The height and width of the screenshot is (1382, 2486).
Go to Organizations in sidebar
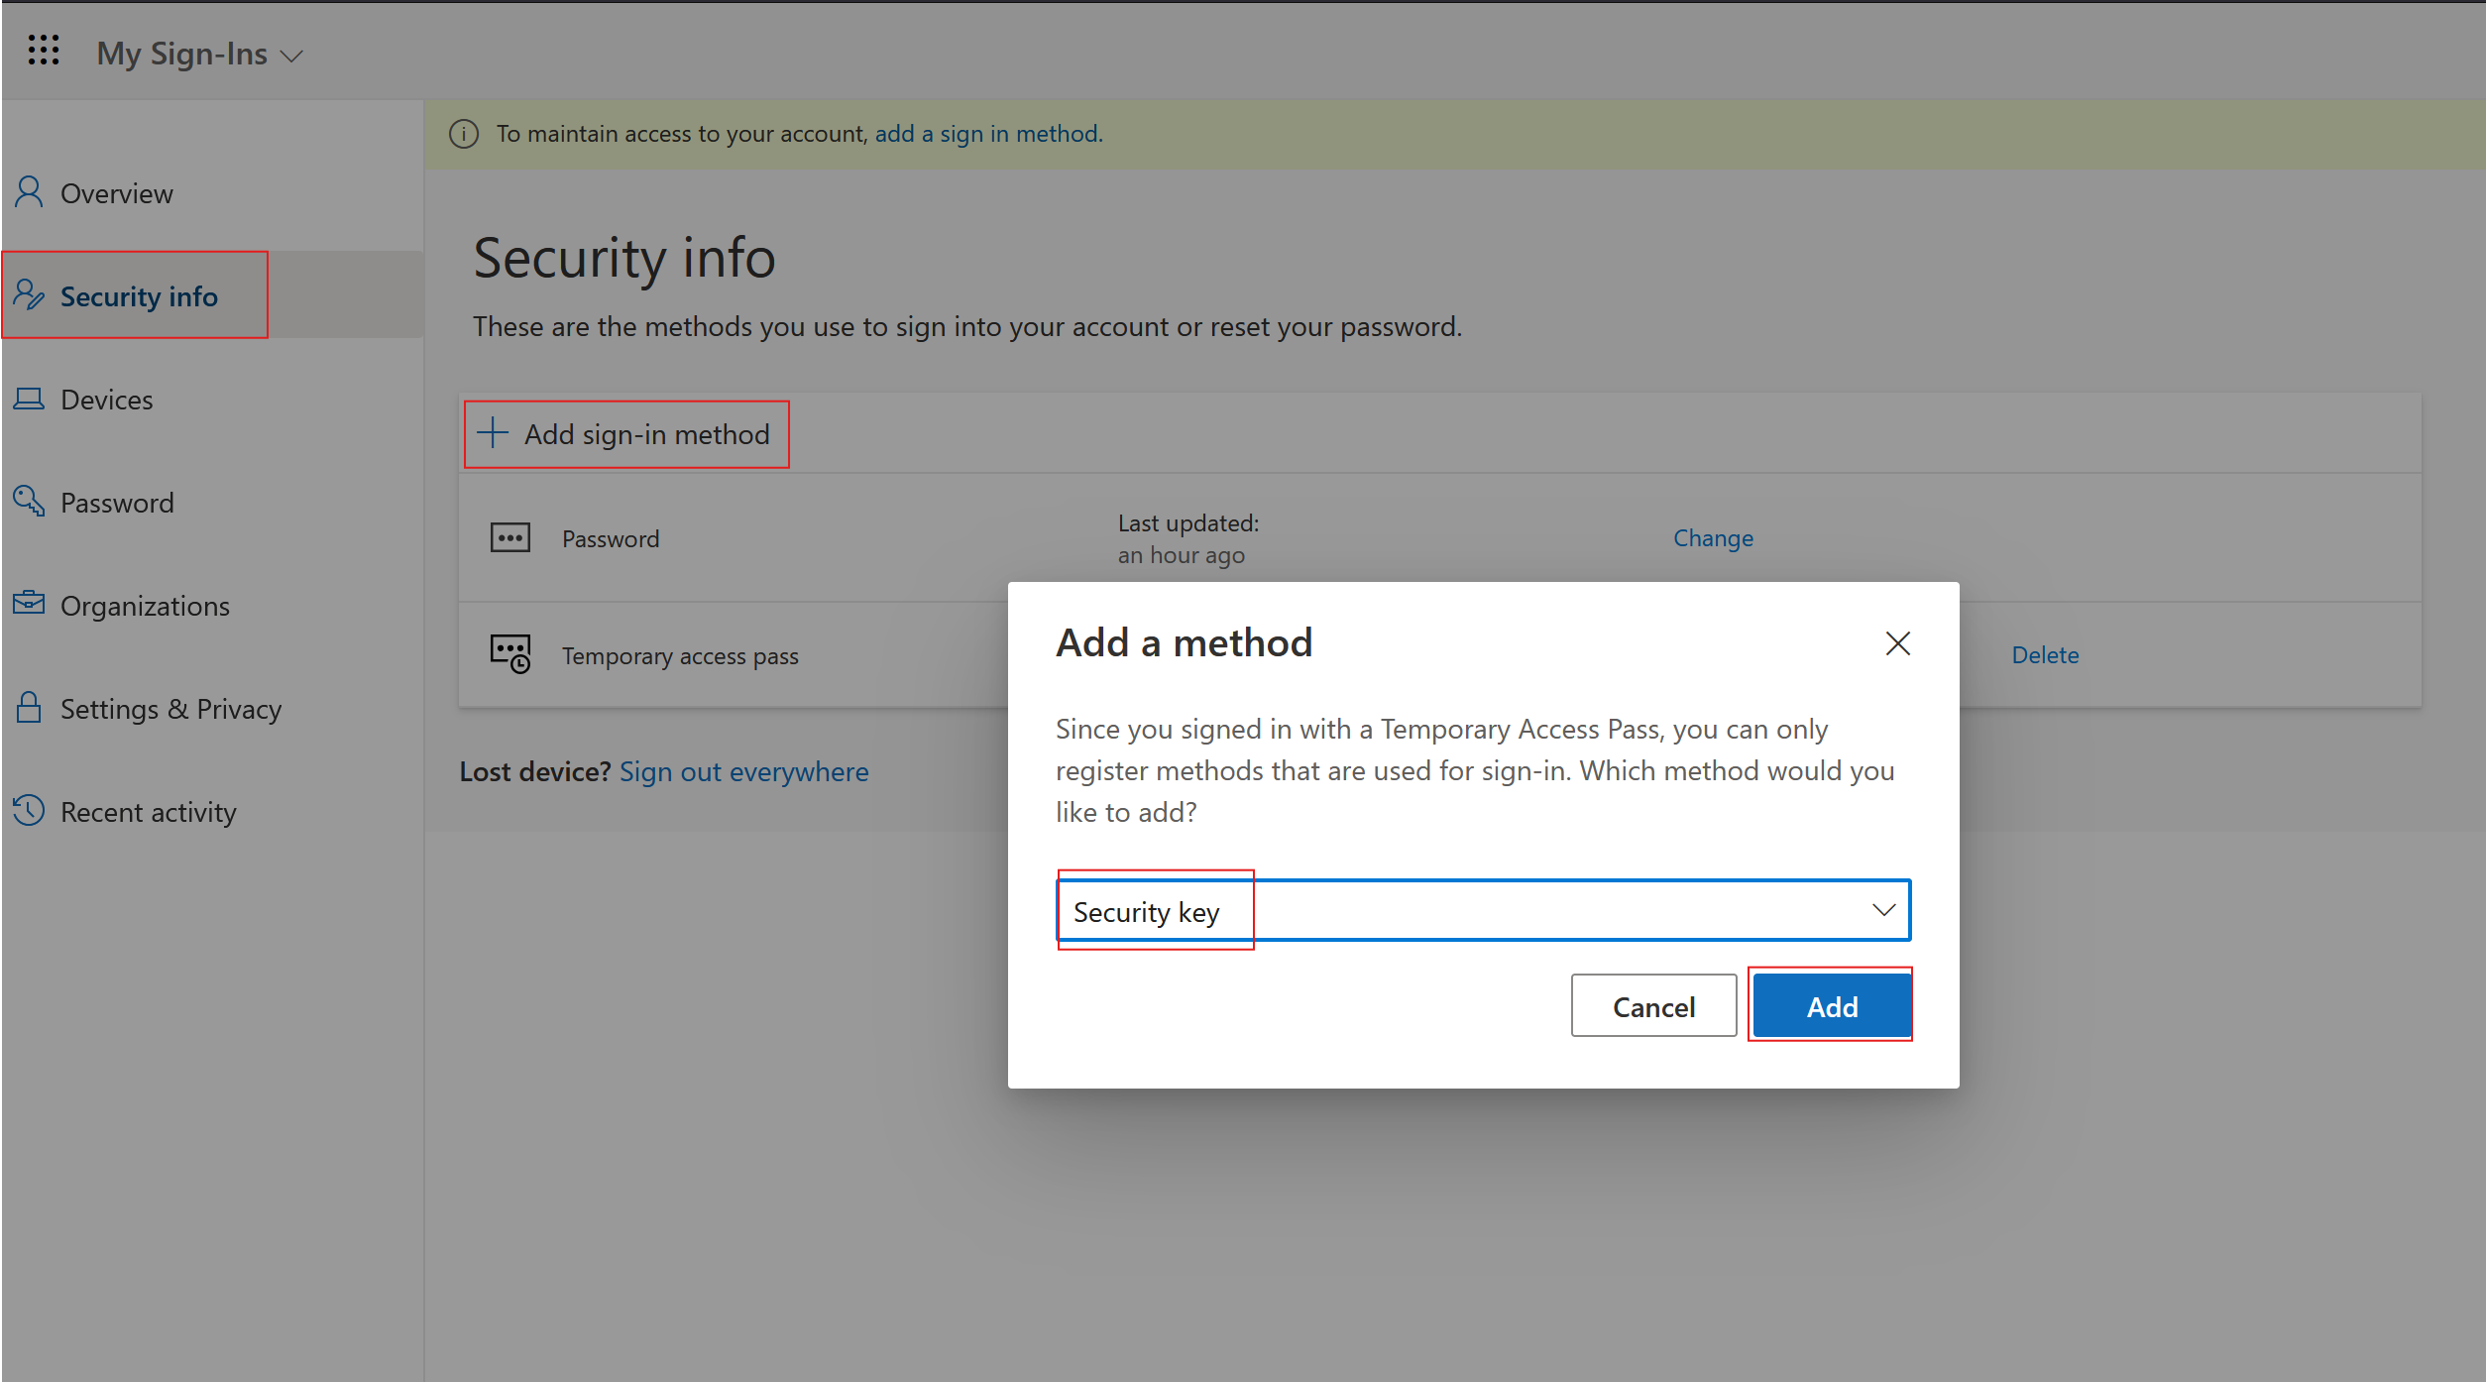coord(145,606)
